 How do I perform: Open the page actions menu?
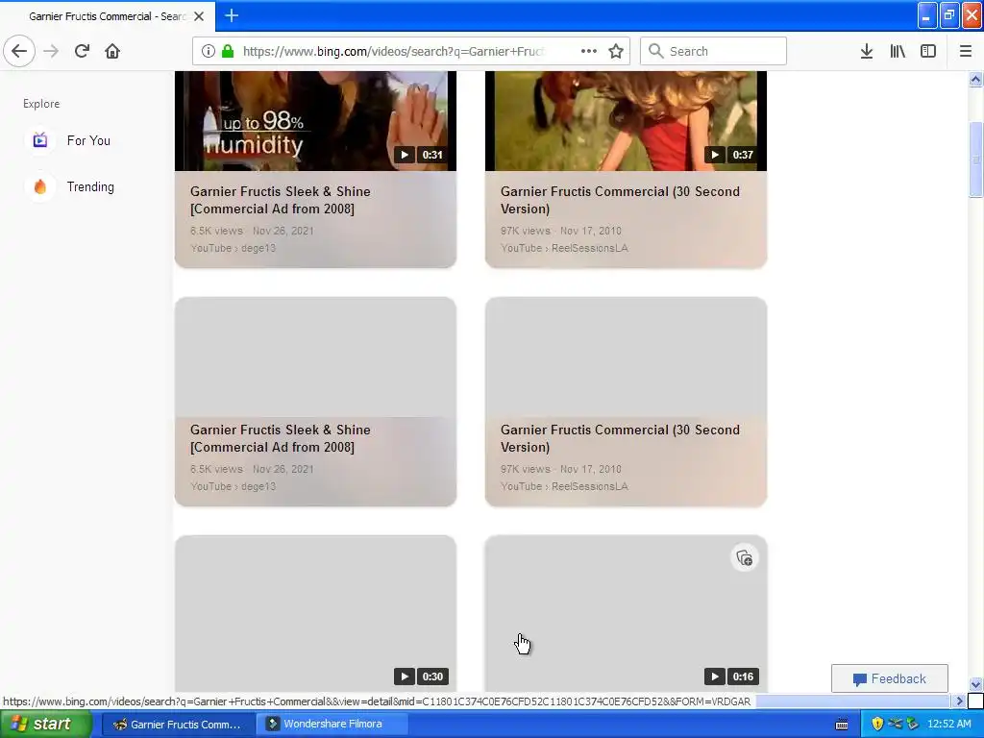pos(589,52)
